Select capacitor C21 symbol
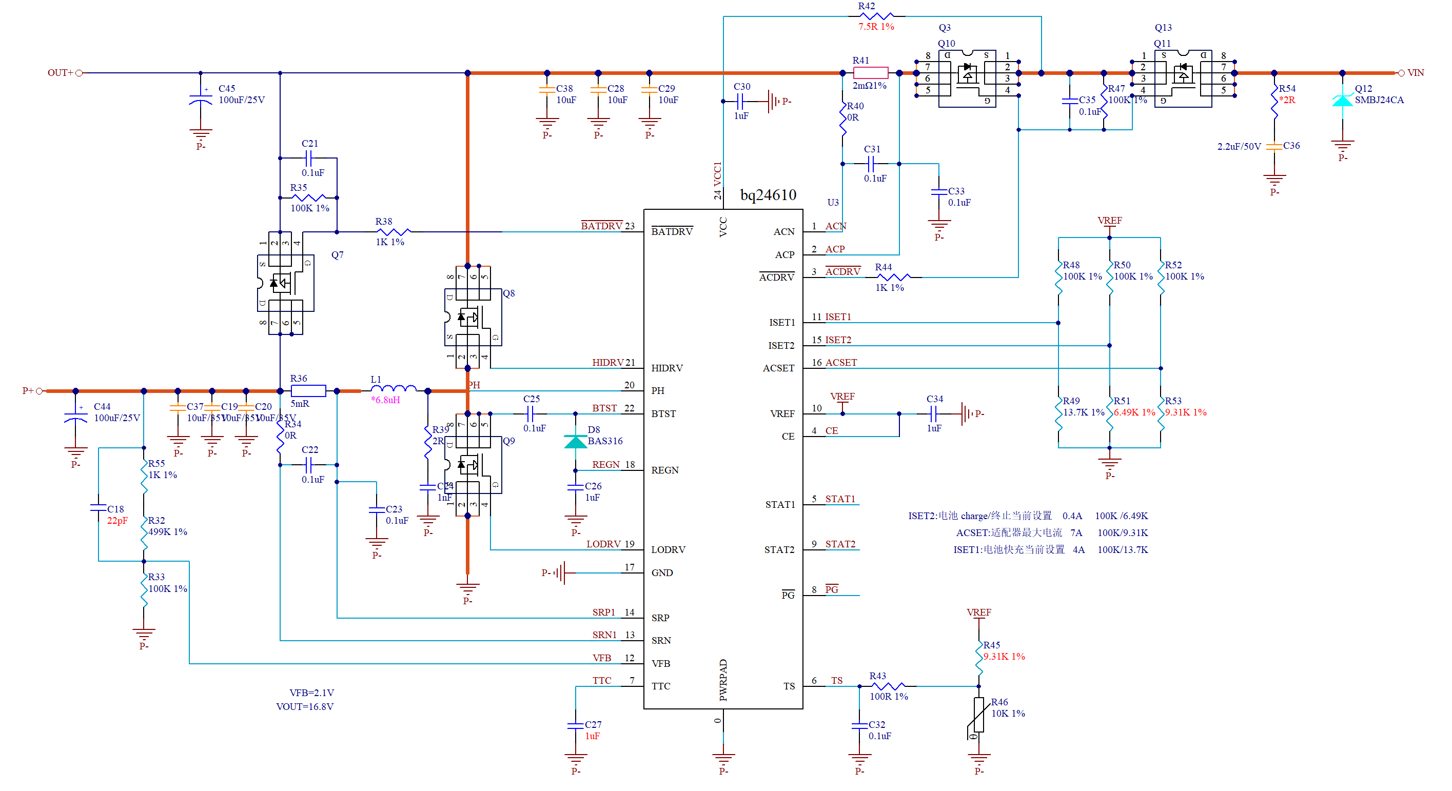The width and height of the screenshot is (1452, 791). (x=308, y=159)
